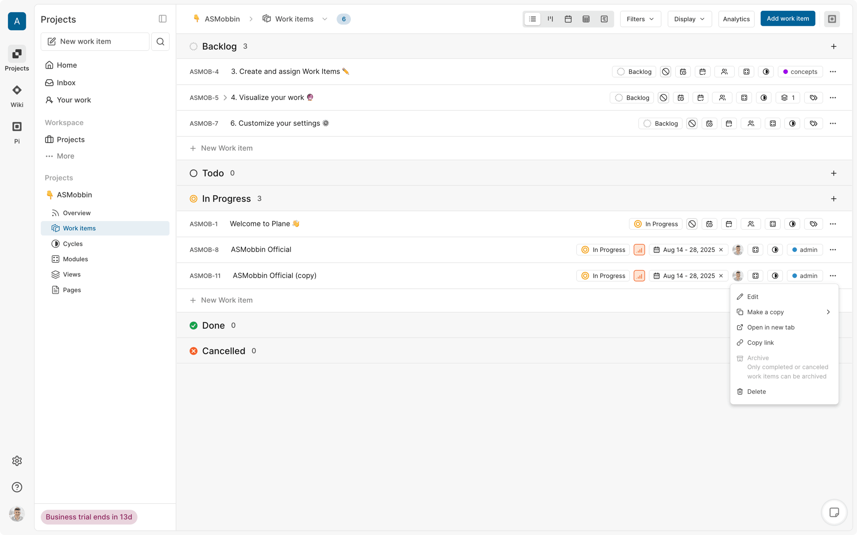Click admin label on ASMOB-11
The height and width of the screenshot is (535, 857).
pyautogui.click(x=805, y=276)
